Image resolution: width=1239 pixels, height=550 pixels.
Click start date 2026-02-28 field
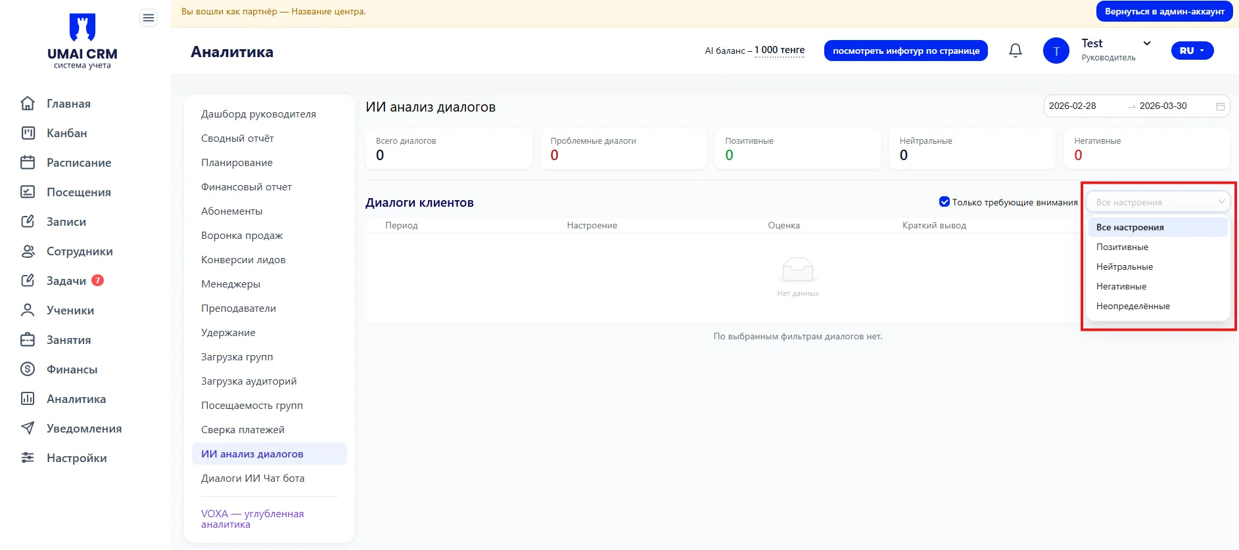(x=1073, y=106)
